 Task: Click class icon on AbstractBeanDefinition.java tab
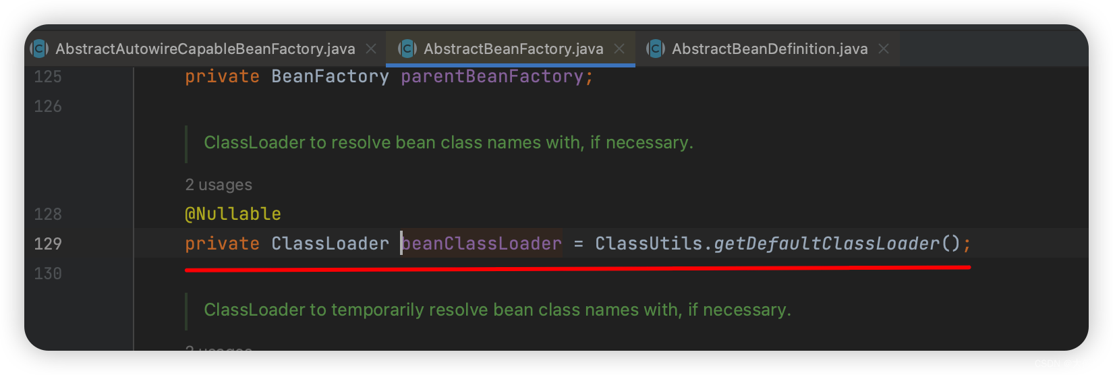coord(656,49)
